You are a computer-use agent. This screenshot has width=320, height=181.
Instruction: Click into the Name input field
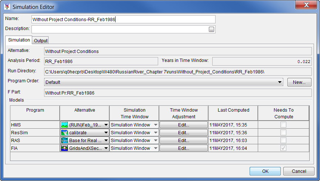[x=123, y=19]
